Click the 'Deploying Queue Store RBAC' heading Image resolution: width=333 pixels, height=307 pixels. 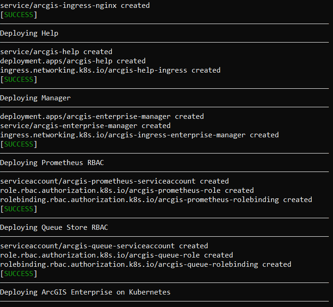click(54, 227)
